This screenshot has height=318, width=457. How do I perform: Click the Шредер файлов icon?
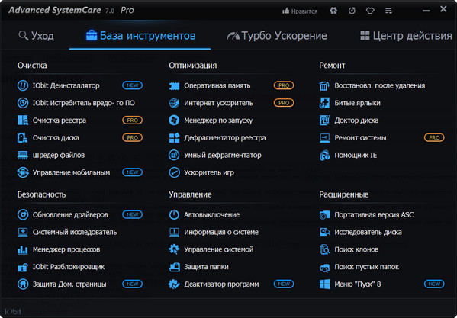click(x=23, y=155)
